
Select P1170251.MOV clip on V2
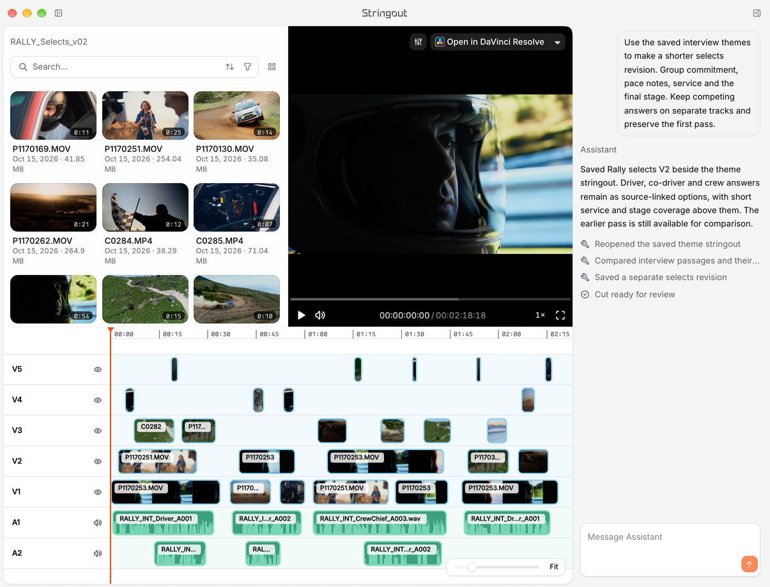point(157,461)
